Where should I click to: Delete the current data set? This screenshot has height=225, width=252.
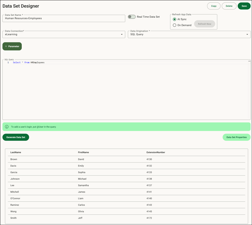point(229,6)
